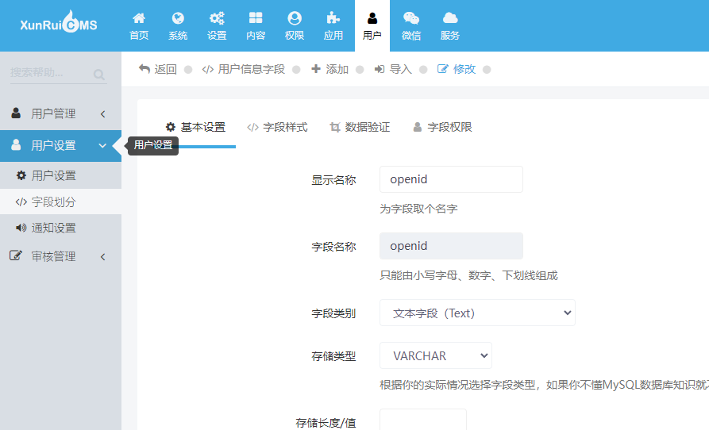The width and height of the screenshot is (709, 430).
Task: Click the 导入 import icon
Action: click(380, 69)
